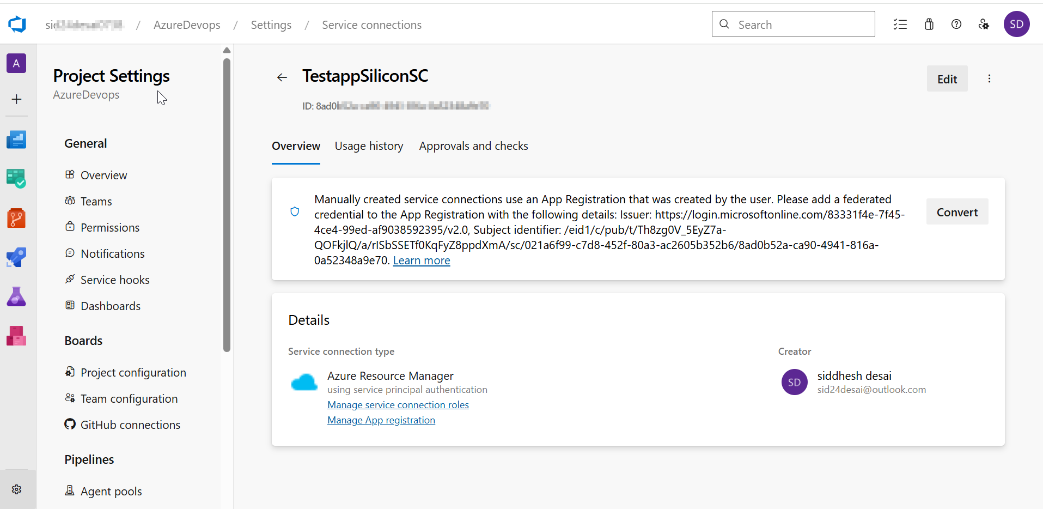Open GitHub connections settings
This screenshot has height=509, width=1043.
click(122, 425)
